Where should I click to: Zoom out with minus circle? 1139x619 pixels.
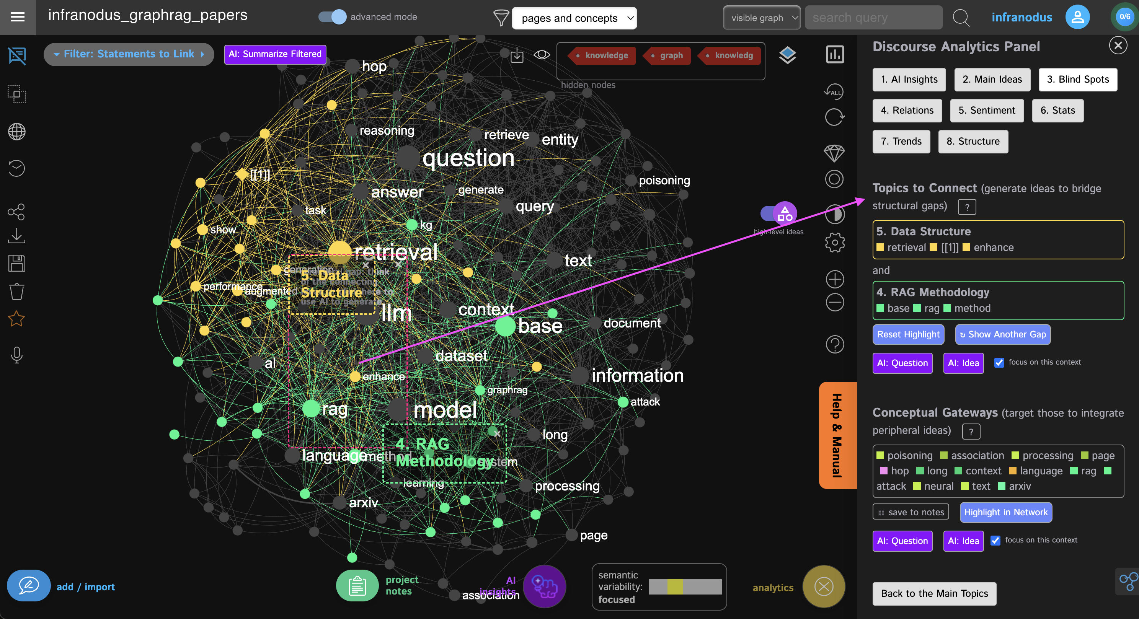(x=835, y=302)
